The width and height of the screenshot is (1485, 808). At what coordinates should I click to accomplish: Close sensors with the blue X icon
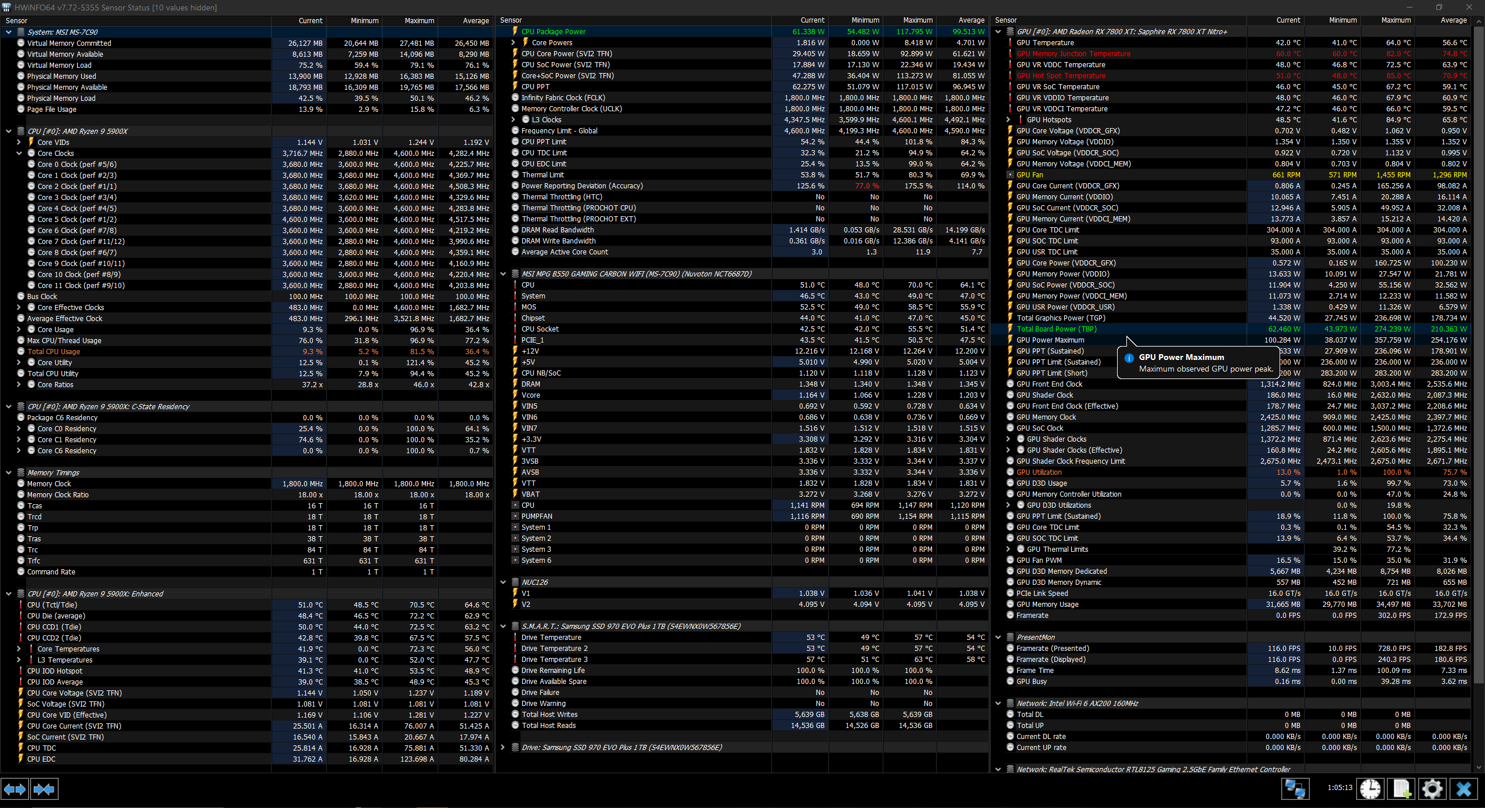pos(1464,789)
